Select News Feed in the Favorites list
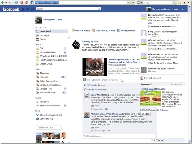This screenshot has width=192, height=144. click(51, 31)
